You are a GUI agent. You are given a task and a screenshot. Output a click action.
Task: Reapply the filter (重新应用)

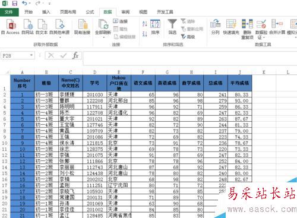192,29
